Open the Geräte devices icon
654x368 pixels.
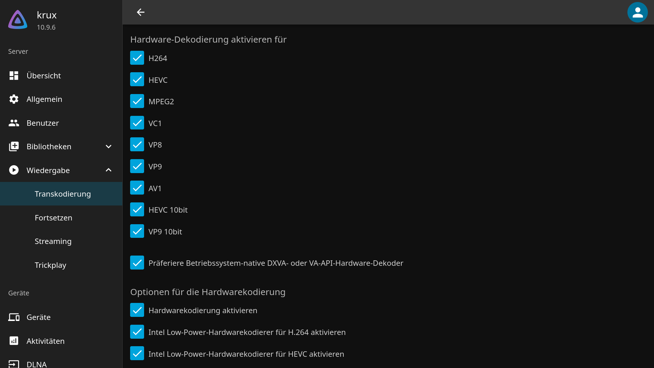click(14, 317)
